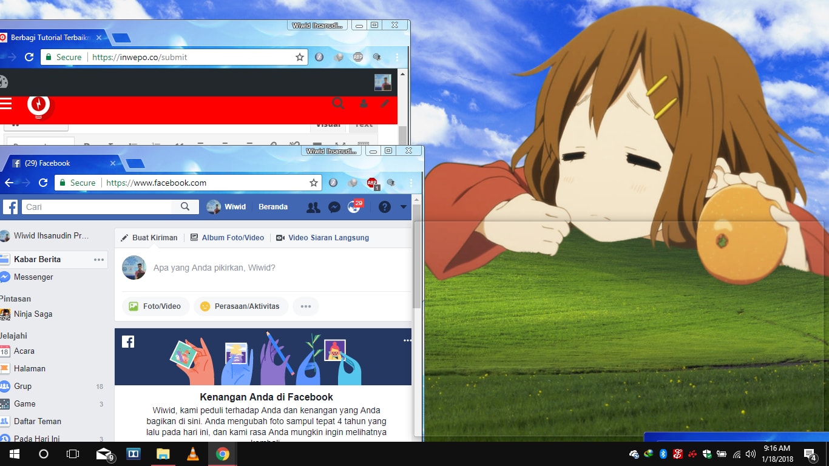Screen dimensions: 829x466
Task: Click the inwepo pencil write icon
Action: point(385,104)
